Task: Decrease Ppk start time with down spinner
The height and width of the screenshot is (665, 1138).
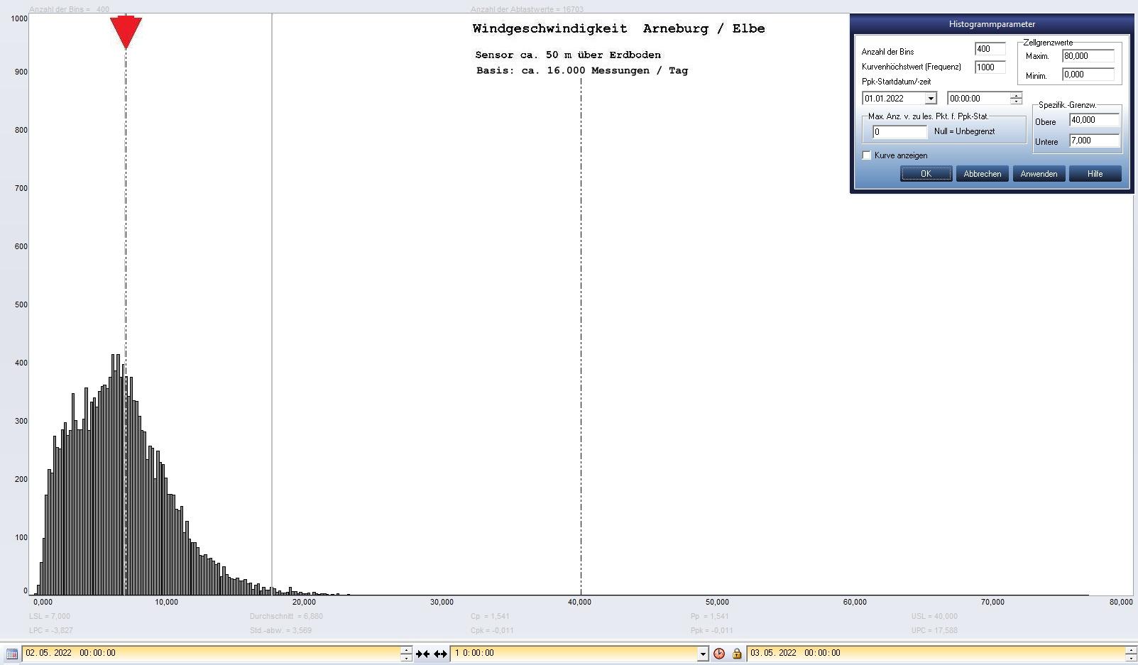Action: (1016, 101)
